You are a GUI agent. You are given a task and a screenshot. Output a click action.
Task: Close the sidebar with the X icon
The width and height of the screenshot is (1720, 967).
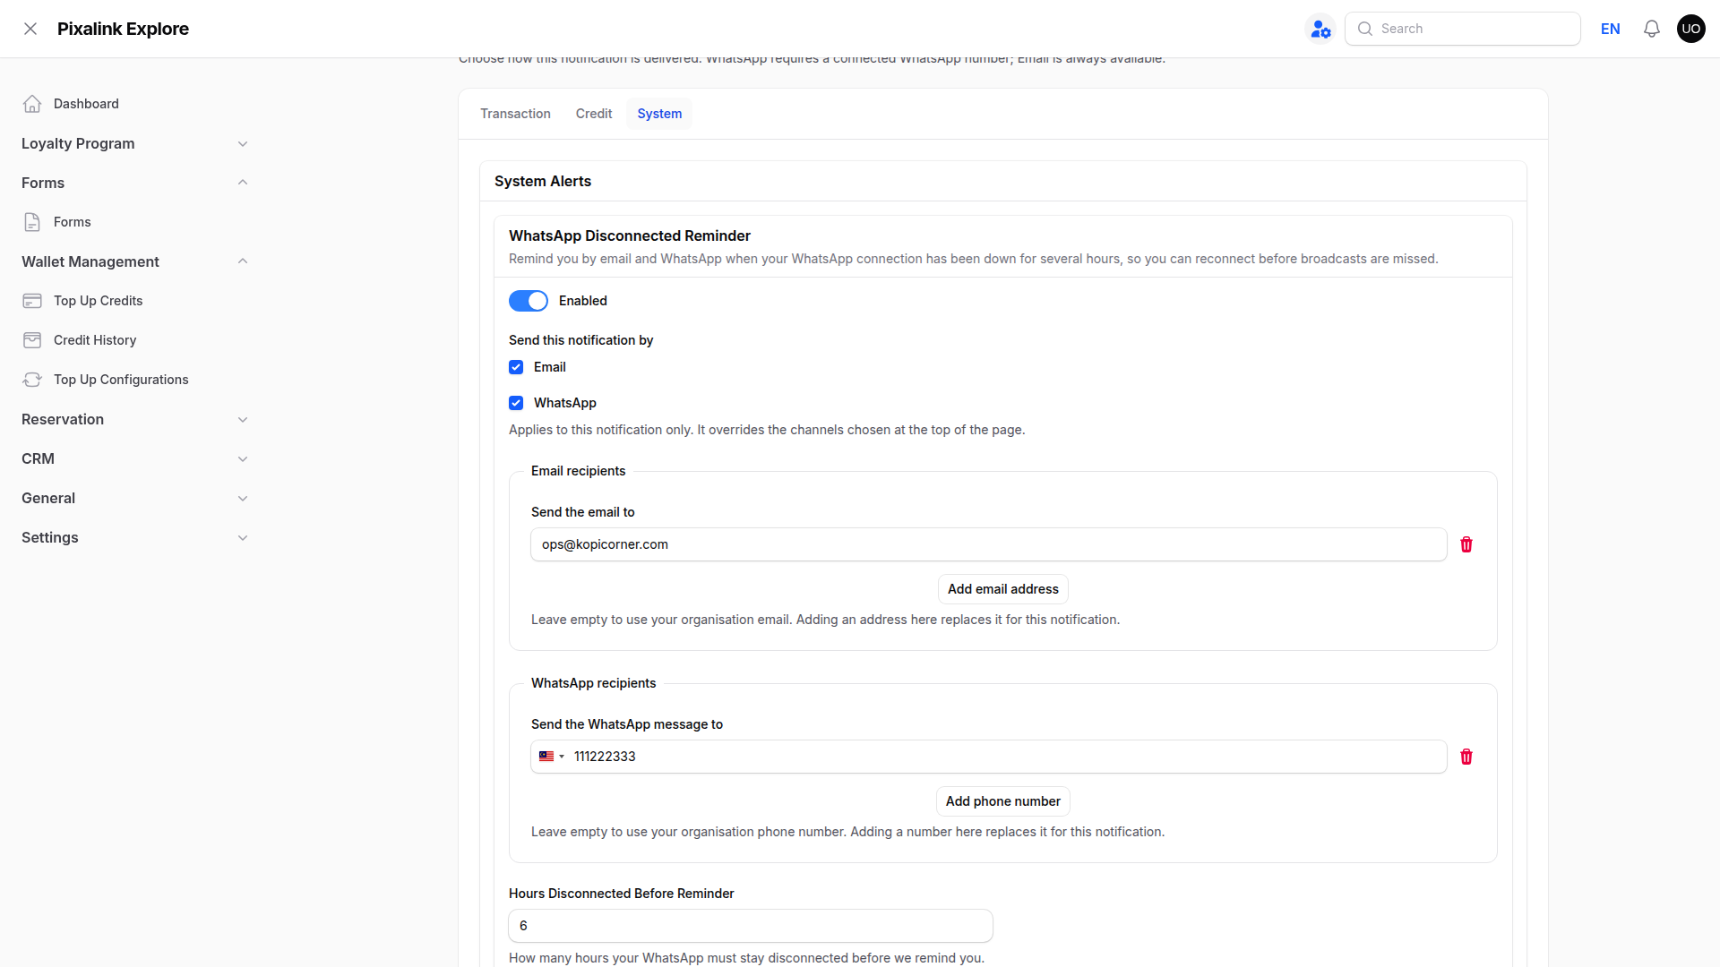tap(30, 29)
